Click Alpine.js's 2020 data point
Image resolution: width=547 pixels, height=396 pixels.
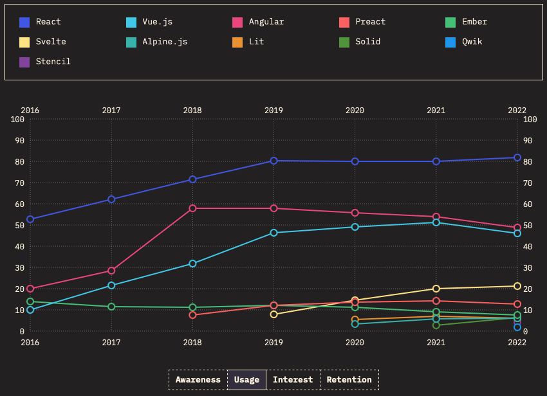tap(355, 324)
